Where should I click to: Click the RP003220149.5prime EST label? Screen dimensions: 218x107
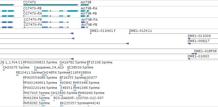click(40, 88)
